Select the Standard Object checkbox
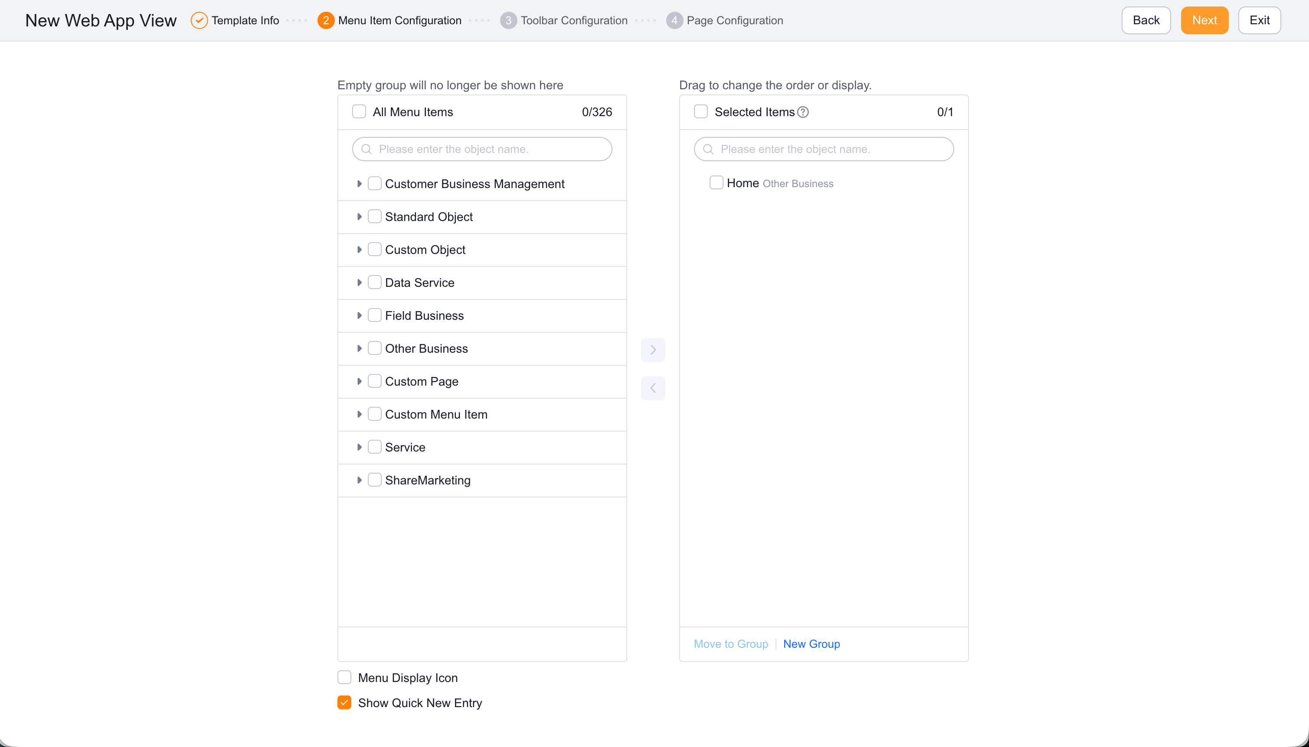The image size is (1309, 747). point(375,216)
